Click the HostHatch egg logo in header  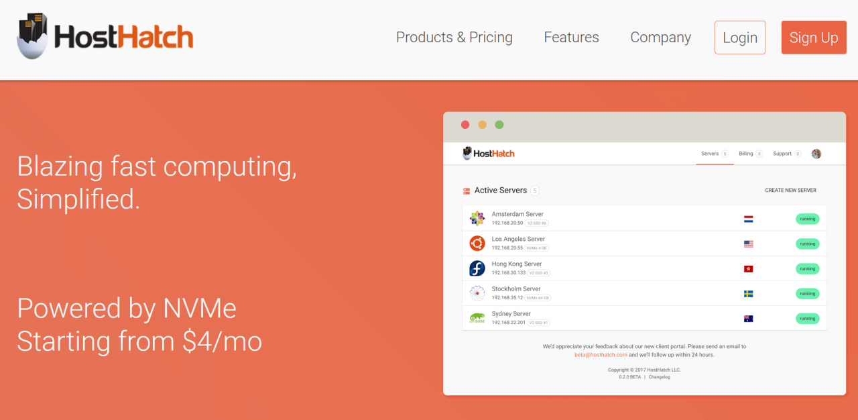pos(105,36)
